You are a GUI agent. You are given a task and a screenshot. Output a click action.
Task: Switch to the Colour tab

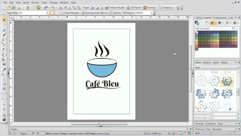pos(199,18)
